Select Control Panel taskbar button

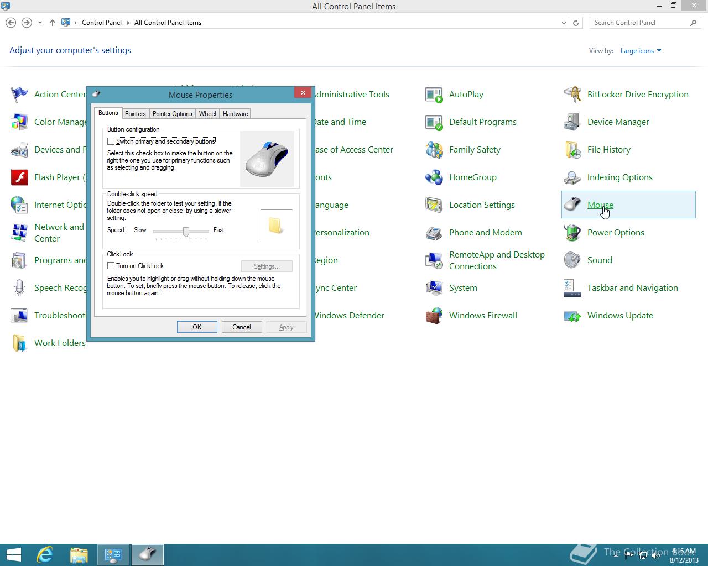point(113,554)
